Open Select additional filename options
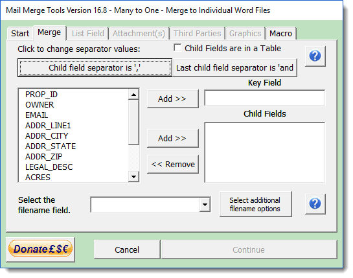 [255, 204]
